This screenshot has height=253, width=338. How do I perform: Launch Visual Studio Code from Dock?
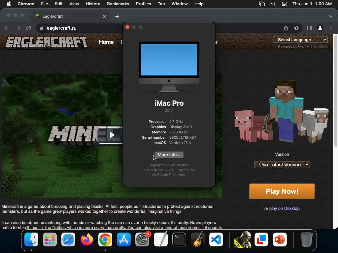click(x=216, y=239)
